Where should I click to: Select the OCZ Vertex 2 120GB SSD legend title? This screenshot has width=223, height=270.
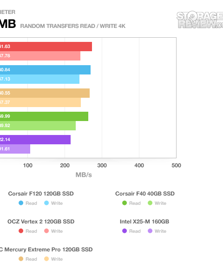click(41, 222)
